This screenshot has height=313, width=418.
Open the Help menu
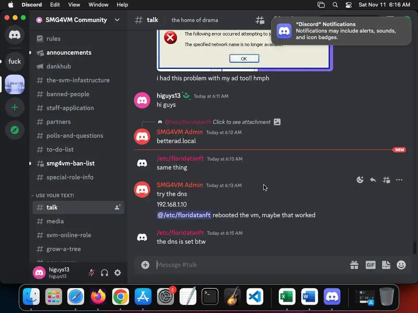pyautogui.click(x=122, y=5)
